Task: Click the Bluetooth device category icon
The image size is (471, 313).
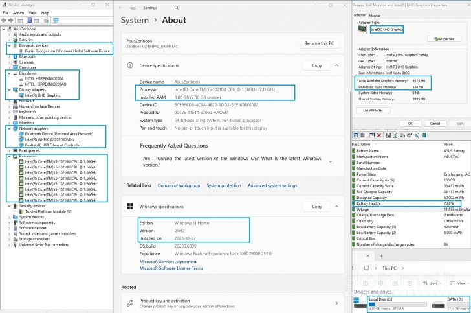Action: pos(14,56)
